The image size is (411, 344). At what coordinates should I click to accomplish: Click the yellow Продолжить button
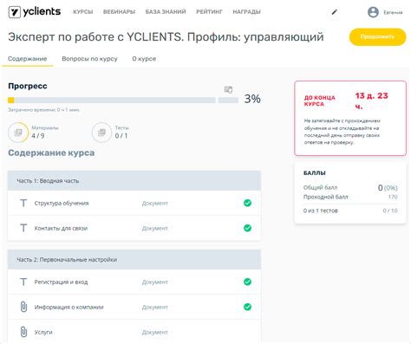[377, 37]
